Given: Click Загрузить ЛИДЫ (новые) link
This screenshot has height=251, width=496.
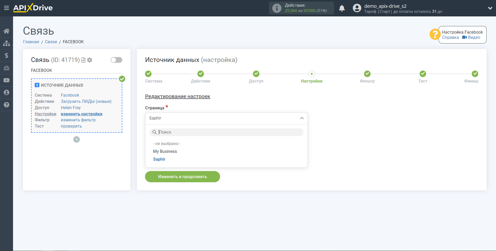Looking at the screenshot, I should pos(86,102).
